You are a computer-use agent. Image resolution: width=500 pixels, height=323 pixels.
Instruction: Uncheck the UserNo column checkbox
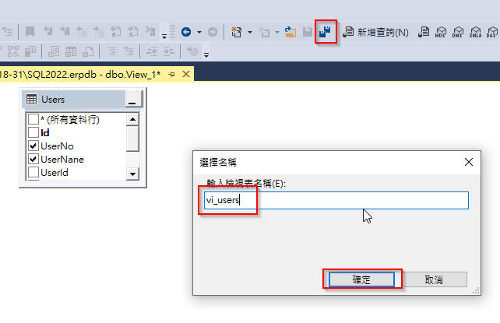click(33, 146)
